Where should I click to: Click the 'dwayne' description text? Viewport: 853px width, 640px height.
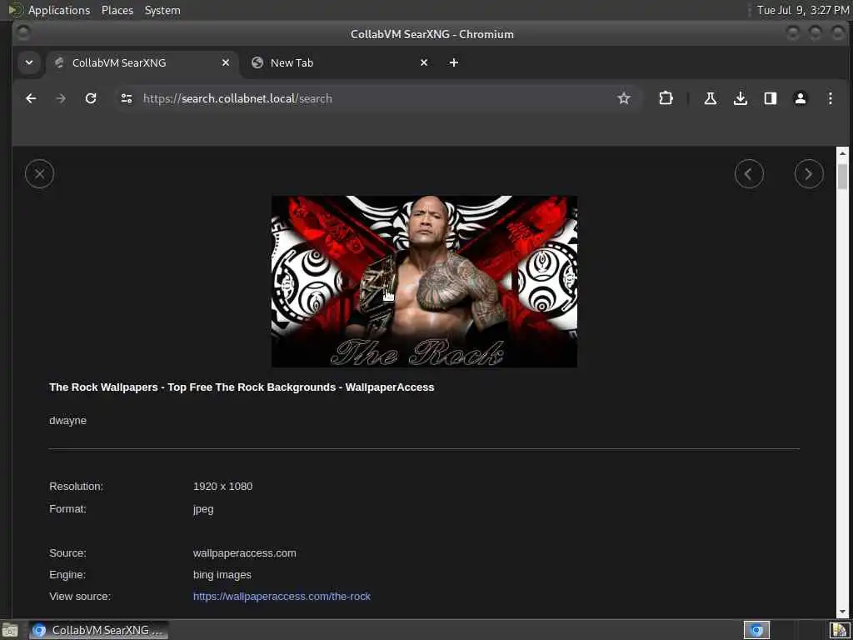68,421
